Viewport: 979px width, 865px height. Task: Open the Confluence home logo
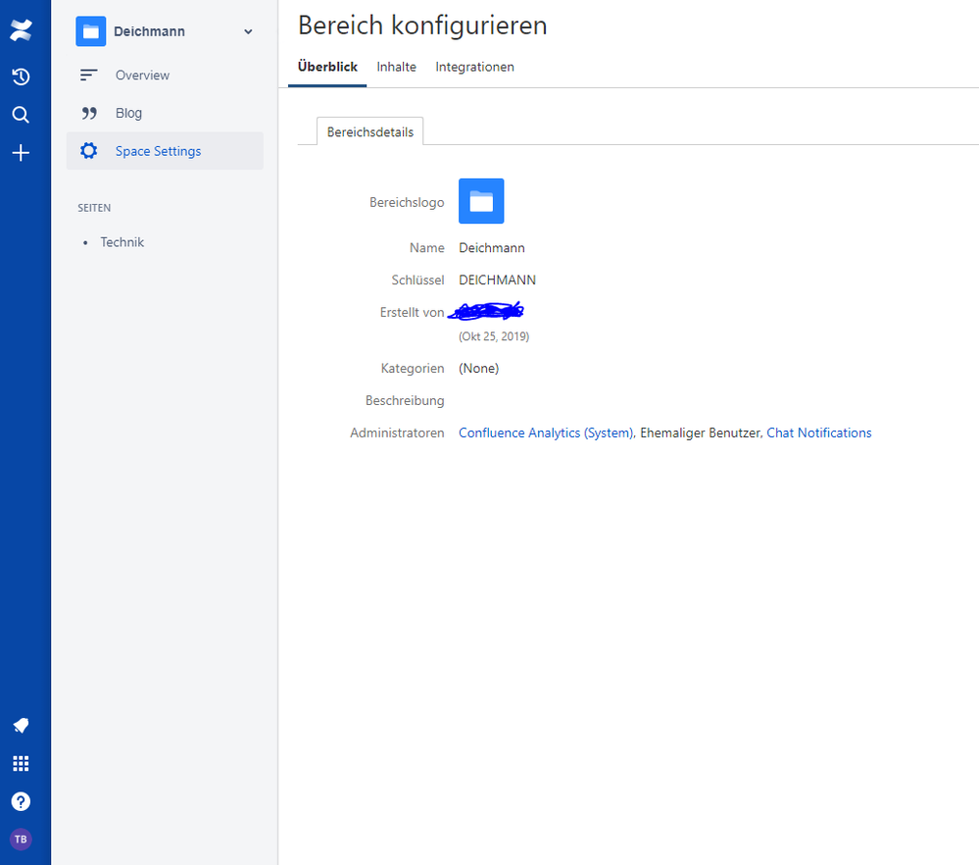(21, 30)
